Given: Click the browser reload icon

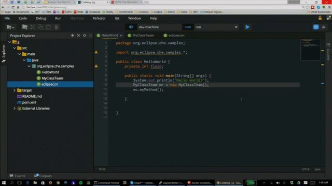Looking at the screenshot, I should tap(13, 7).
